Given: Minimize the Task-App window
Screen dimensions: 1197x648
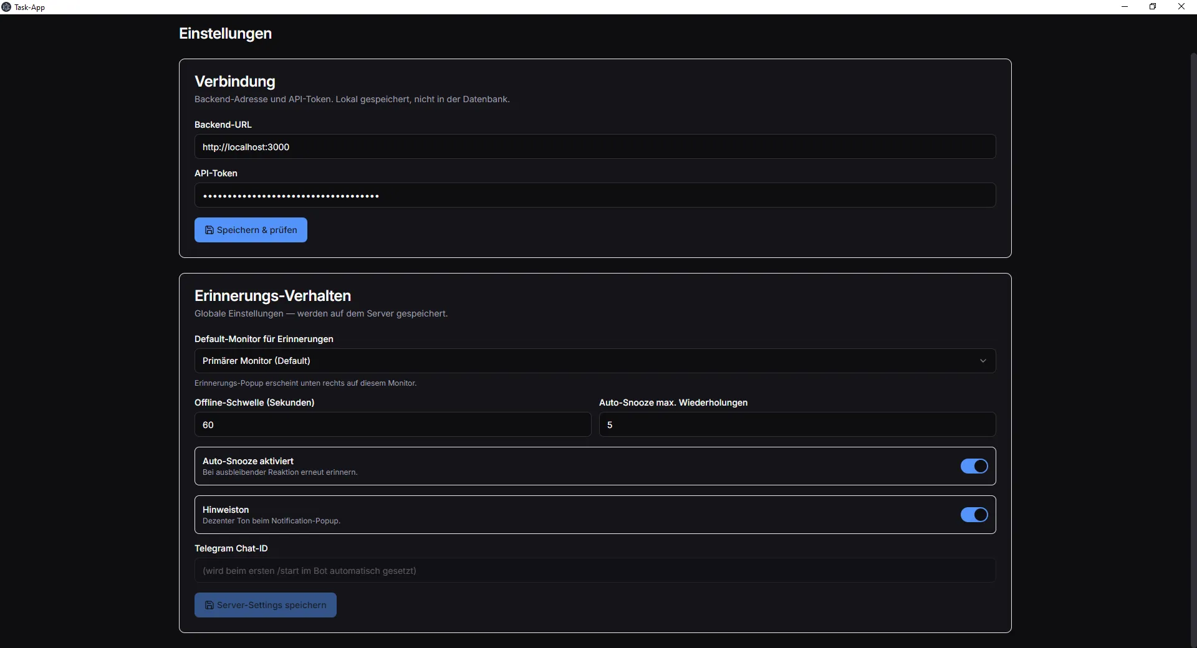Looking at the screenshot, I should point(1125,7).
